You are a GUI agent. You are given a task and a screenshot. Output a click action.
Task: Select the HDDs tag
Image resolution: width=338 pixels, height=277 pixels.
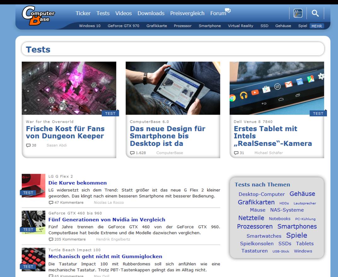click(284, 203)
